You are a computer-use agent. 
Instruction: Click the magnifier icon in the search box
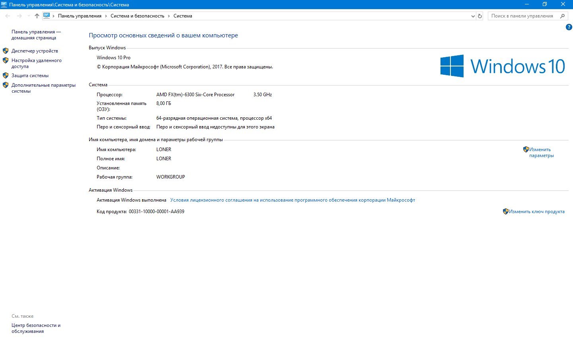pyautogui.click(x=562, y=16)
